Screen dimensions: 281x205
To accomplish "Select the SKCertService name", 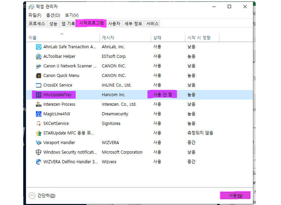I will (x=56, y=124).
